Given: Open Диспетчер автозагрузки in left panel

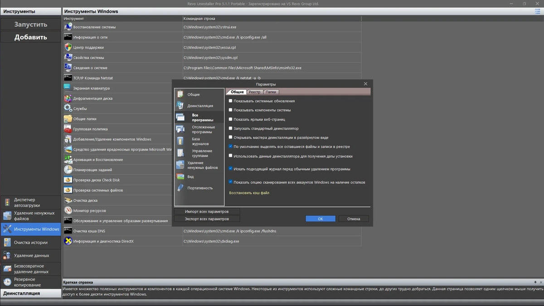Looking at the screenshot, I should click(x=31, y=203).
